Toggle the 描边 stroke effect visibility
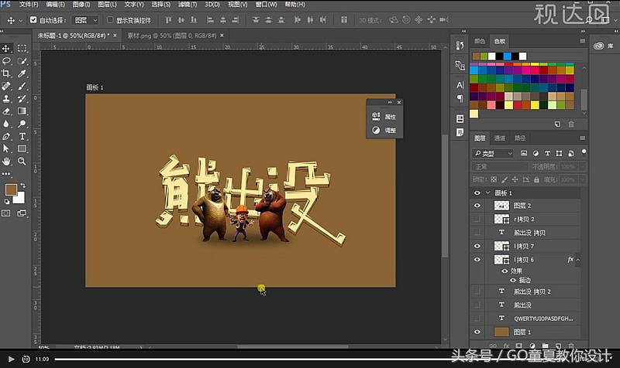Image resolution: width=620 pixels, height=368 pixels. pos(513,280)
